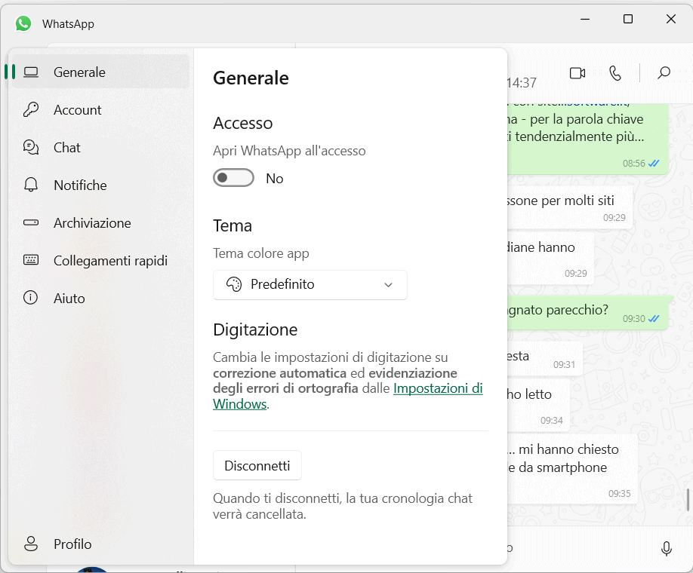
Task: Click the Disconnetti button
Action: click(x=257, y=465)
